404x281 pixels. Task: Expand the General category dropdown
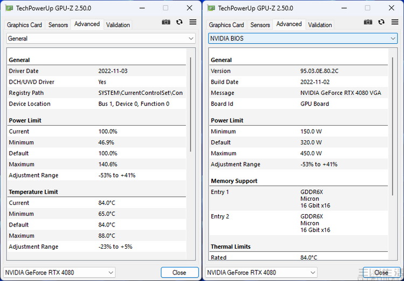(101, 38)
